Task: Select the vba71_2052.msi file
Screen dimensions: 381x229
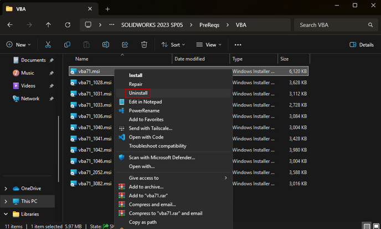Action: 95,172
